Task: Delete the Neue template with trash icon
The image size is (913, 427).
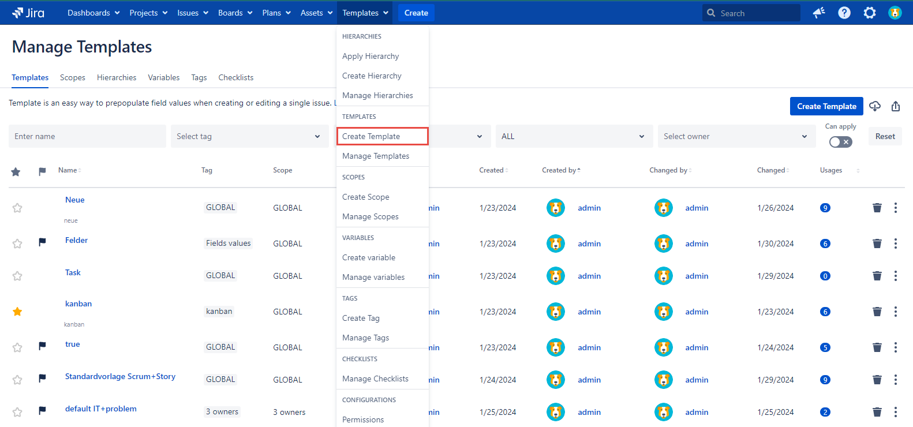Action: 877,208
